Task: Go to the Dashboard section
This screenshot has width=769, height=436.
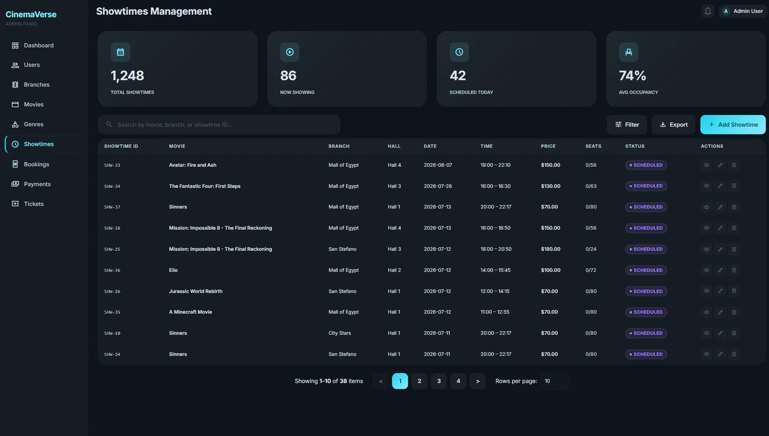Action: click(x=43, y=45)
